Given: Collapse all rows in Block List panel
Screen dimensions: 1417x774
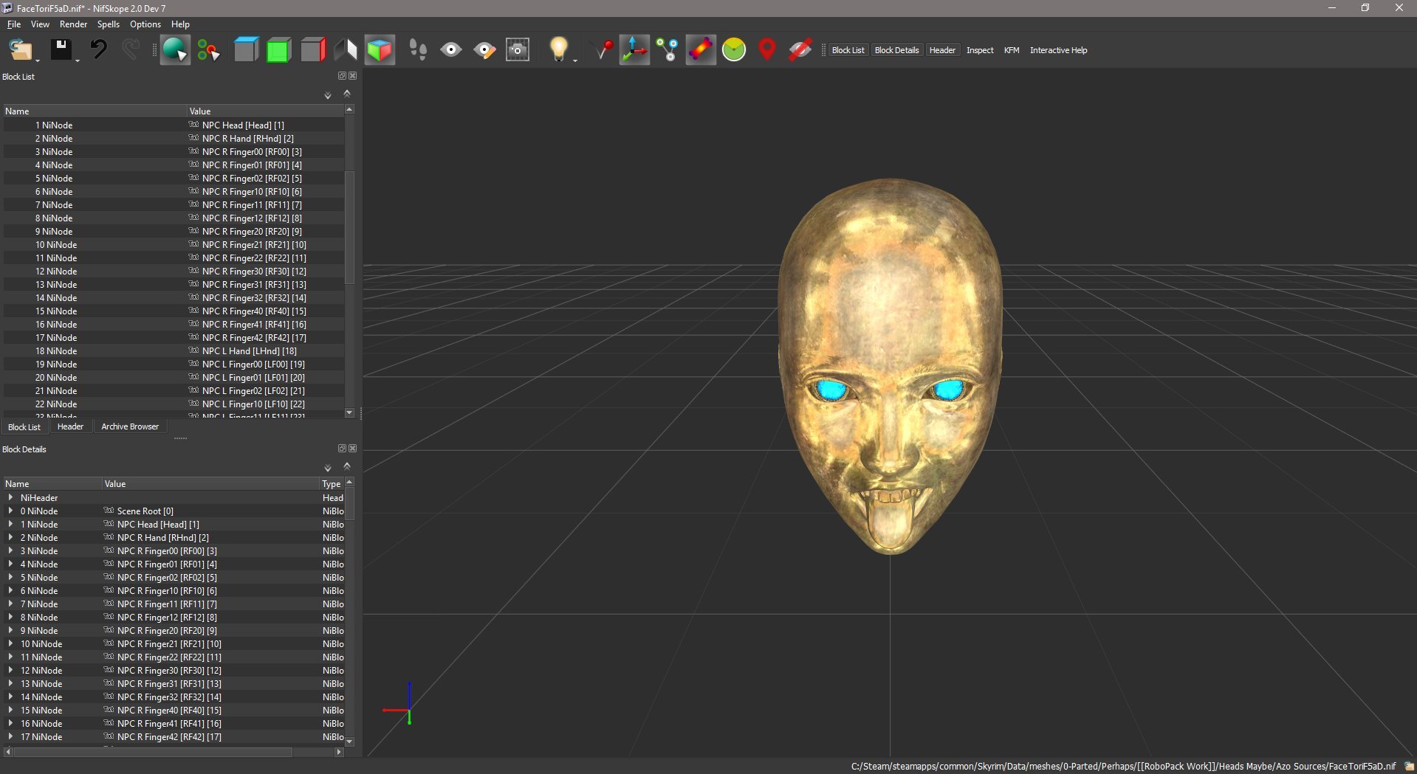Looking at the screenshot, I should 347,94.
